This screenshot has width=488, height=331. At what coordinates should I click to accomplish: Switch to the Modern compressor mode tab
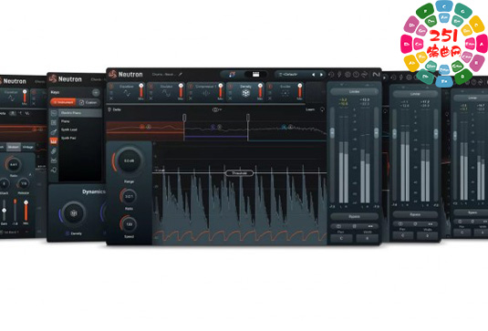coord(14,147)
